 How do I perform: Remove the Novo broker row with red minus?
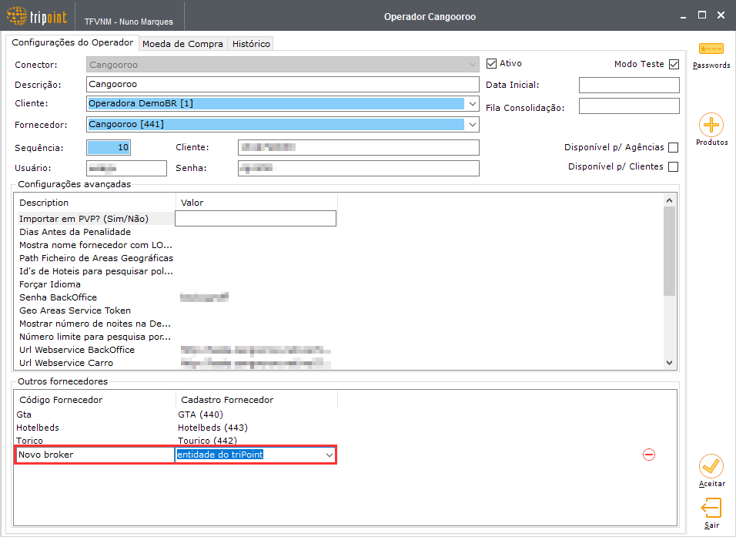(649, 455)
